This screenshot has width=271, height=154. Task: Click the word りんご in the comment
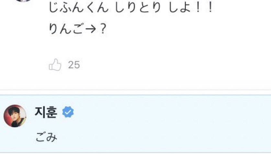click(x=66, y=29)
